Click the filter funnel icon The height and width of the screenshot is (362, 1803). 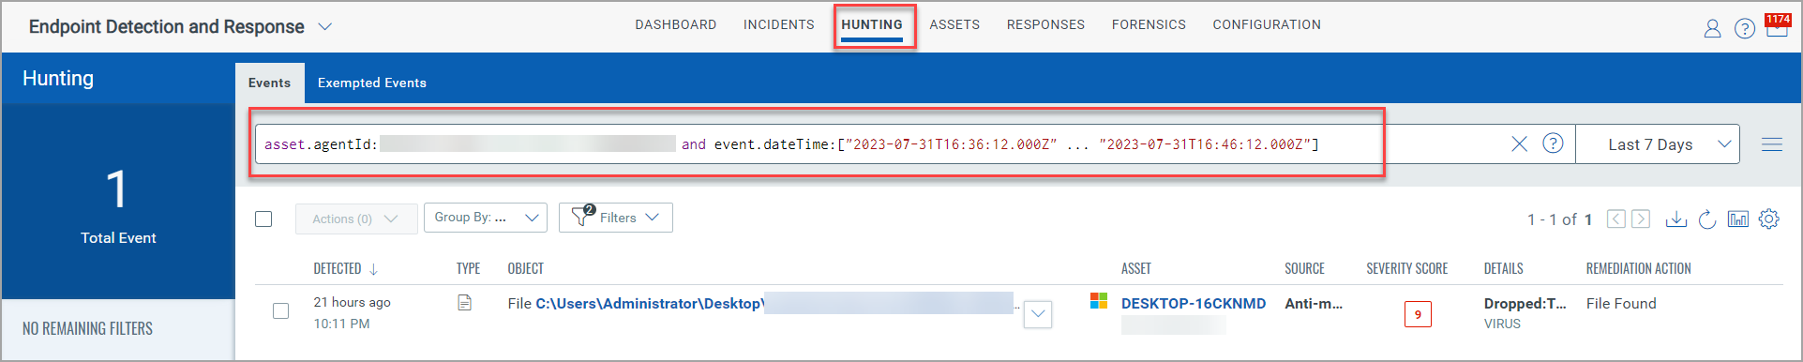(581, 217)
